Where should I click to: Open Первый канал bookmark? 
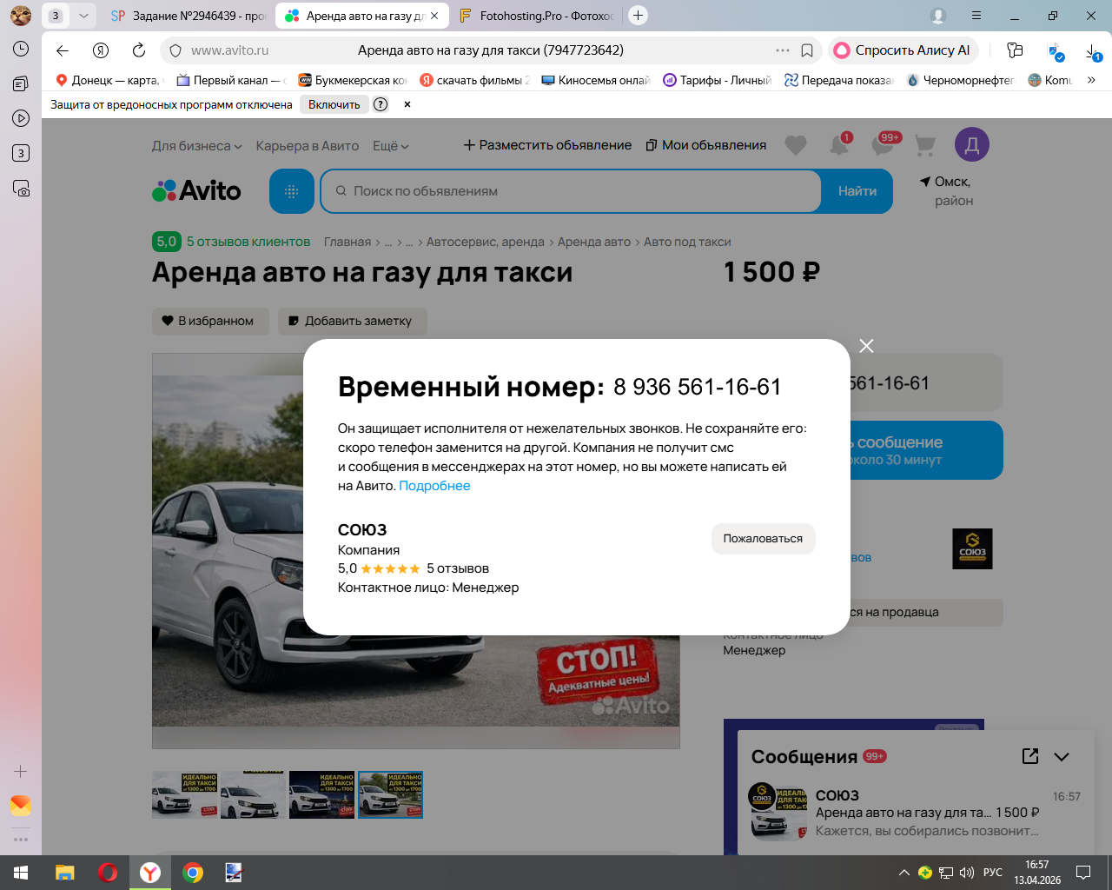point(231,80)
